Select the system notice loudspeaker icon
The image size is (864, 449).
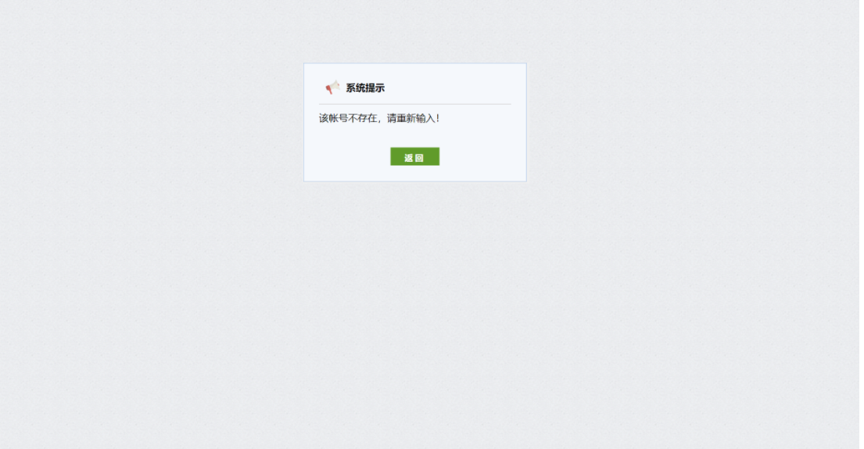333,87
